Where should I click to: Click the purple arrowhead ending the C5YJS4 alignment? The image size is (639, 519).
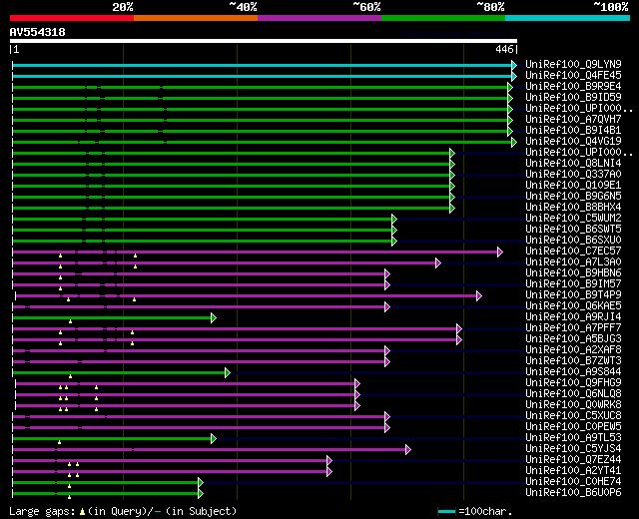[408, 450]
